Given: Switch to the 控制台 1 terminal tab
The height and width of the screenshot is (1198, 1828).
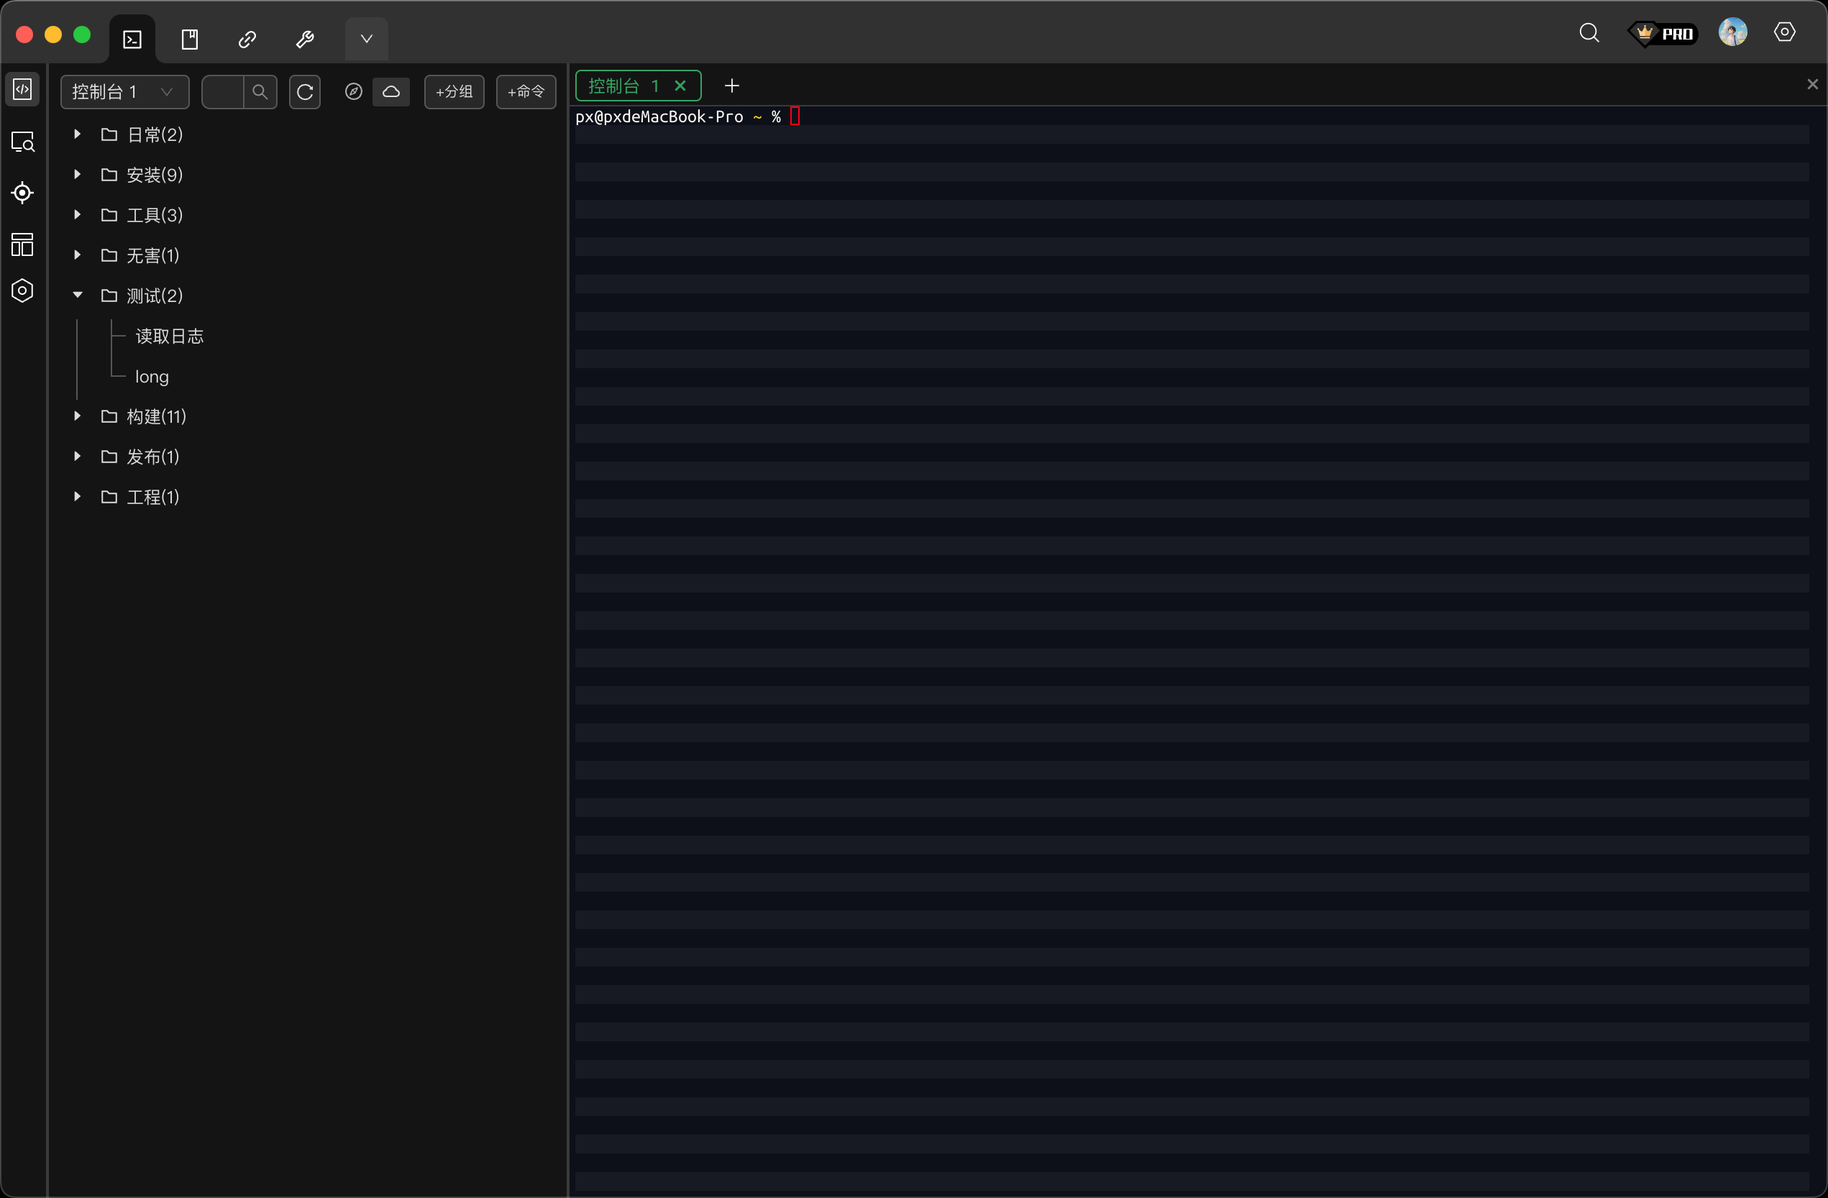Looking at the screenshot, I should [x=623, y=86].
